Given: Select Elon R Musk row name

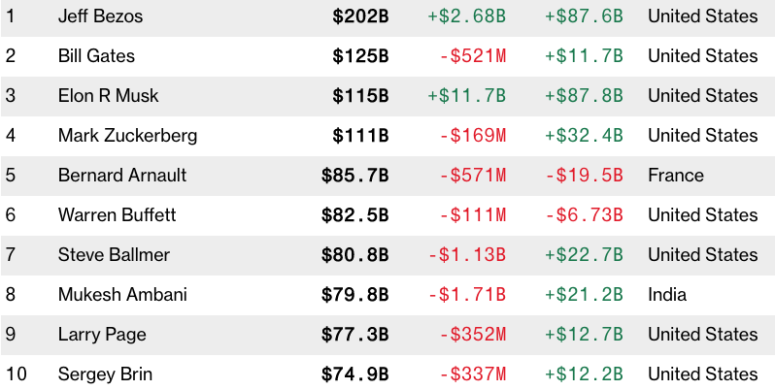Looking at the screenshot, I should 108,96.
